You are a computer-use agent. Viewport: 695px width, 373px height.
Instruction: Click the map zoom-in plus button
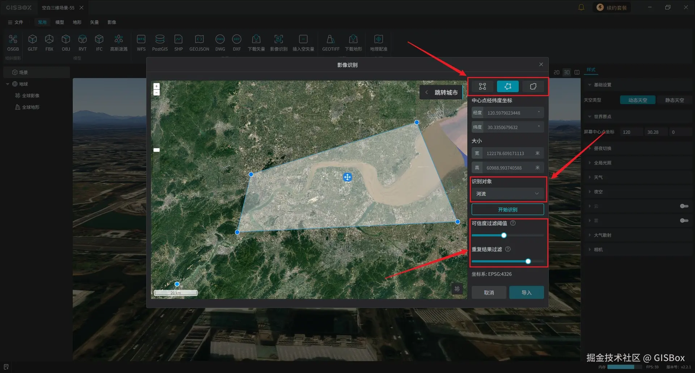[x=156, y=86]
